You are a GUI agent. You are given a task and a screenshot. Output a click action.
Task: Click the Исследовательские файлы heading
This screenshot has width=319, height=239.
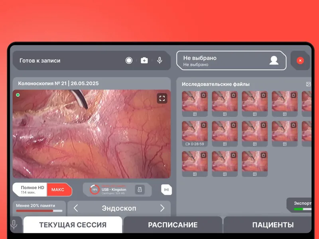coord(216,84)
